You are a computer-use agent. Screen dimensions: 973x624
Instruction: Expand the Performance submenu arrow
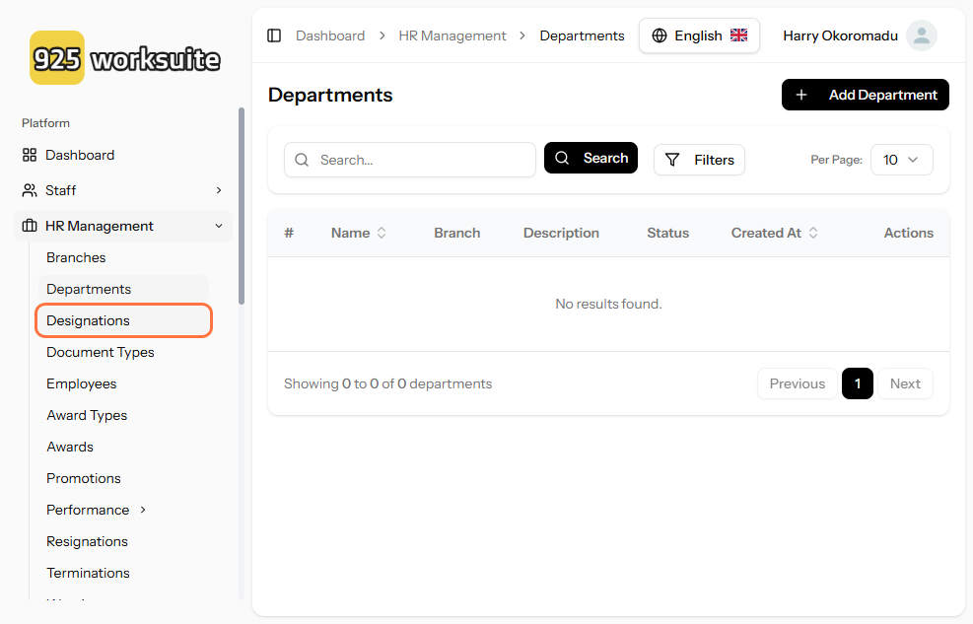(143, 510)
